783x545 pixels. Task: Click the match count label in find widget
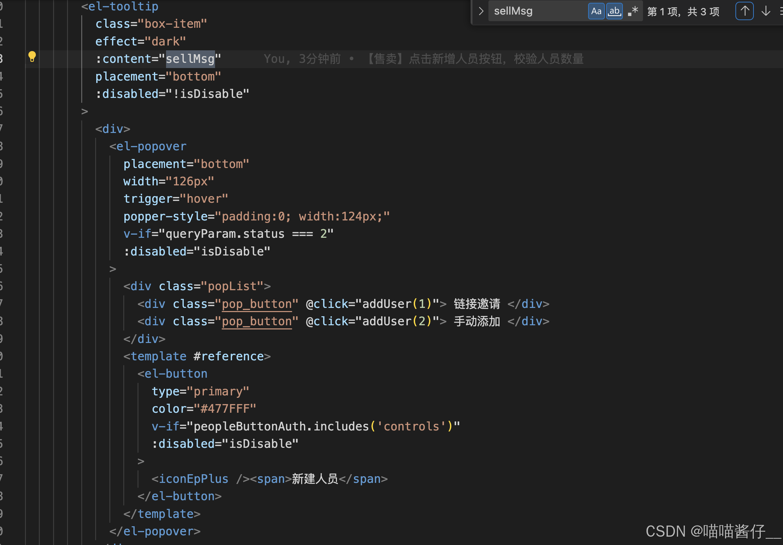683,12
